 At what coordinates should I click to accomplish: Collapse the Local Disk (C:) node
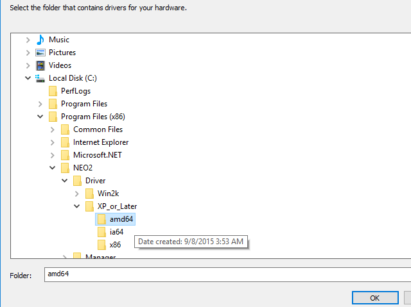coord(28,78)
